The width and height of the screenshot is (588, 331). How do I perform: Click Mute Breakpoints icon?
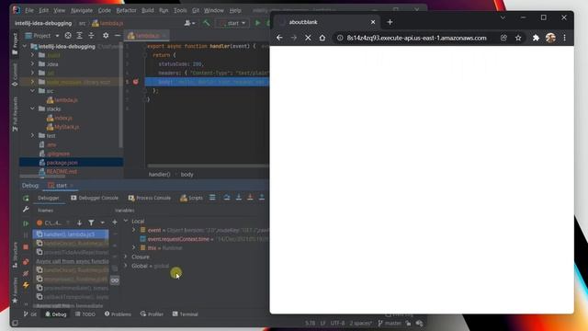click(x=26, y=274)
